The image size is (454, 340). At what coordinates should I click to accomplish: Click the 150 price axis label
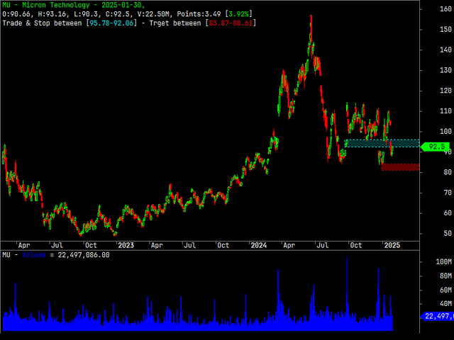pos(445,30)
